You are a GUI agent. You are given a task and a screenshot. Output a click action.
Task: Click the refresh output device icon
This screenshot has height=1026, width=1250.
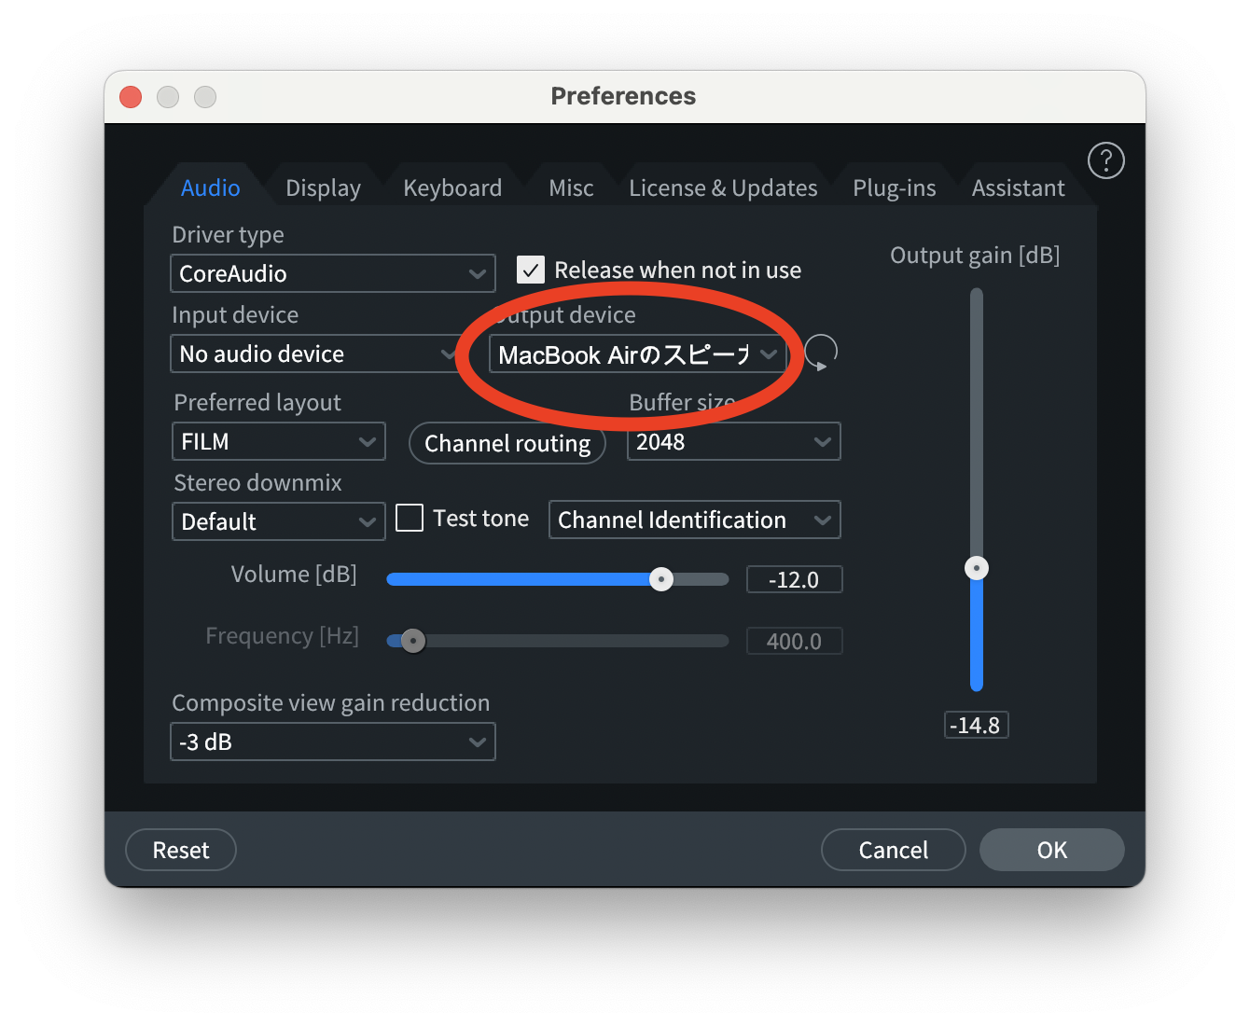(x=820, y=353)
